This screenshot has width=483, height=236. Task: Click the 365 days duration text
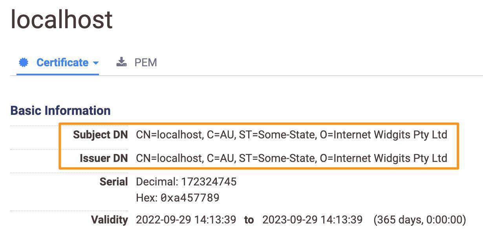419,220
